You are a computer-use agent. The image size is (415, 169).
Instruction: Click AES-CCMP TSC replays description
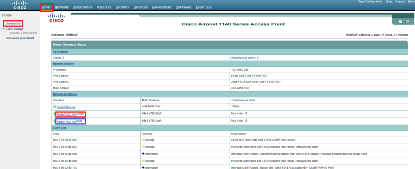[x=263, y=140]
